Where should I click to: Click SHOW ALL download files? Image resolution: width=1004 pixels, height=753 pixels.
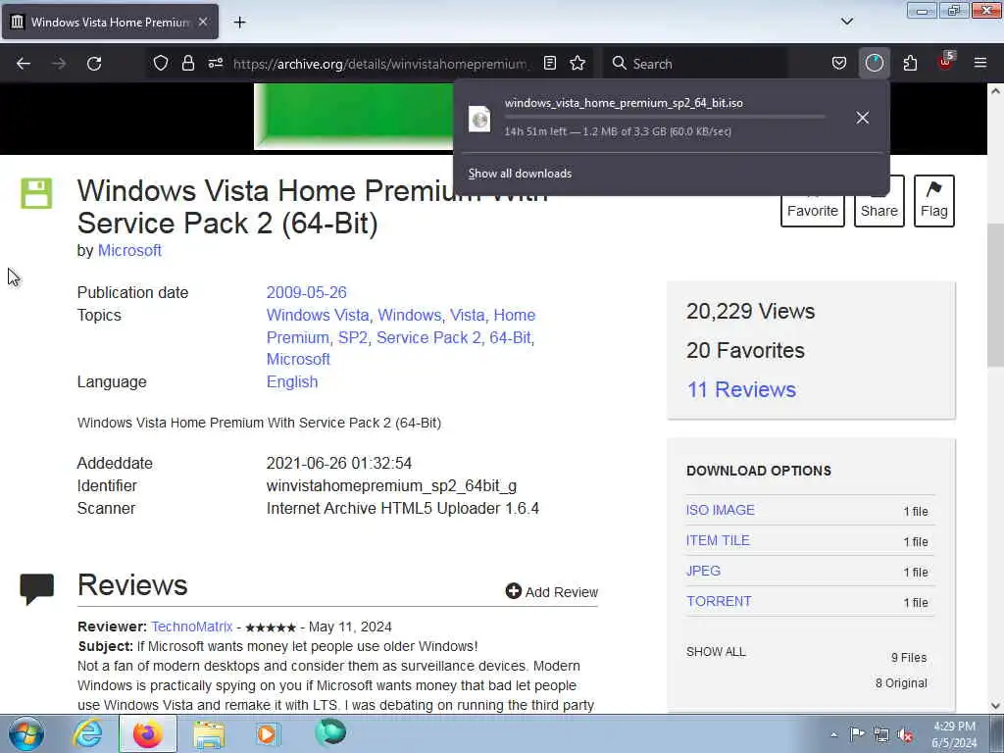[x=716, y=652]
